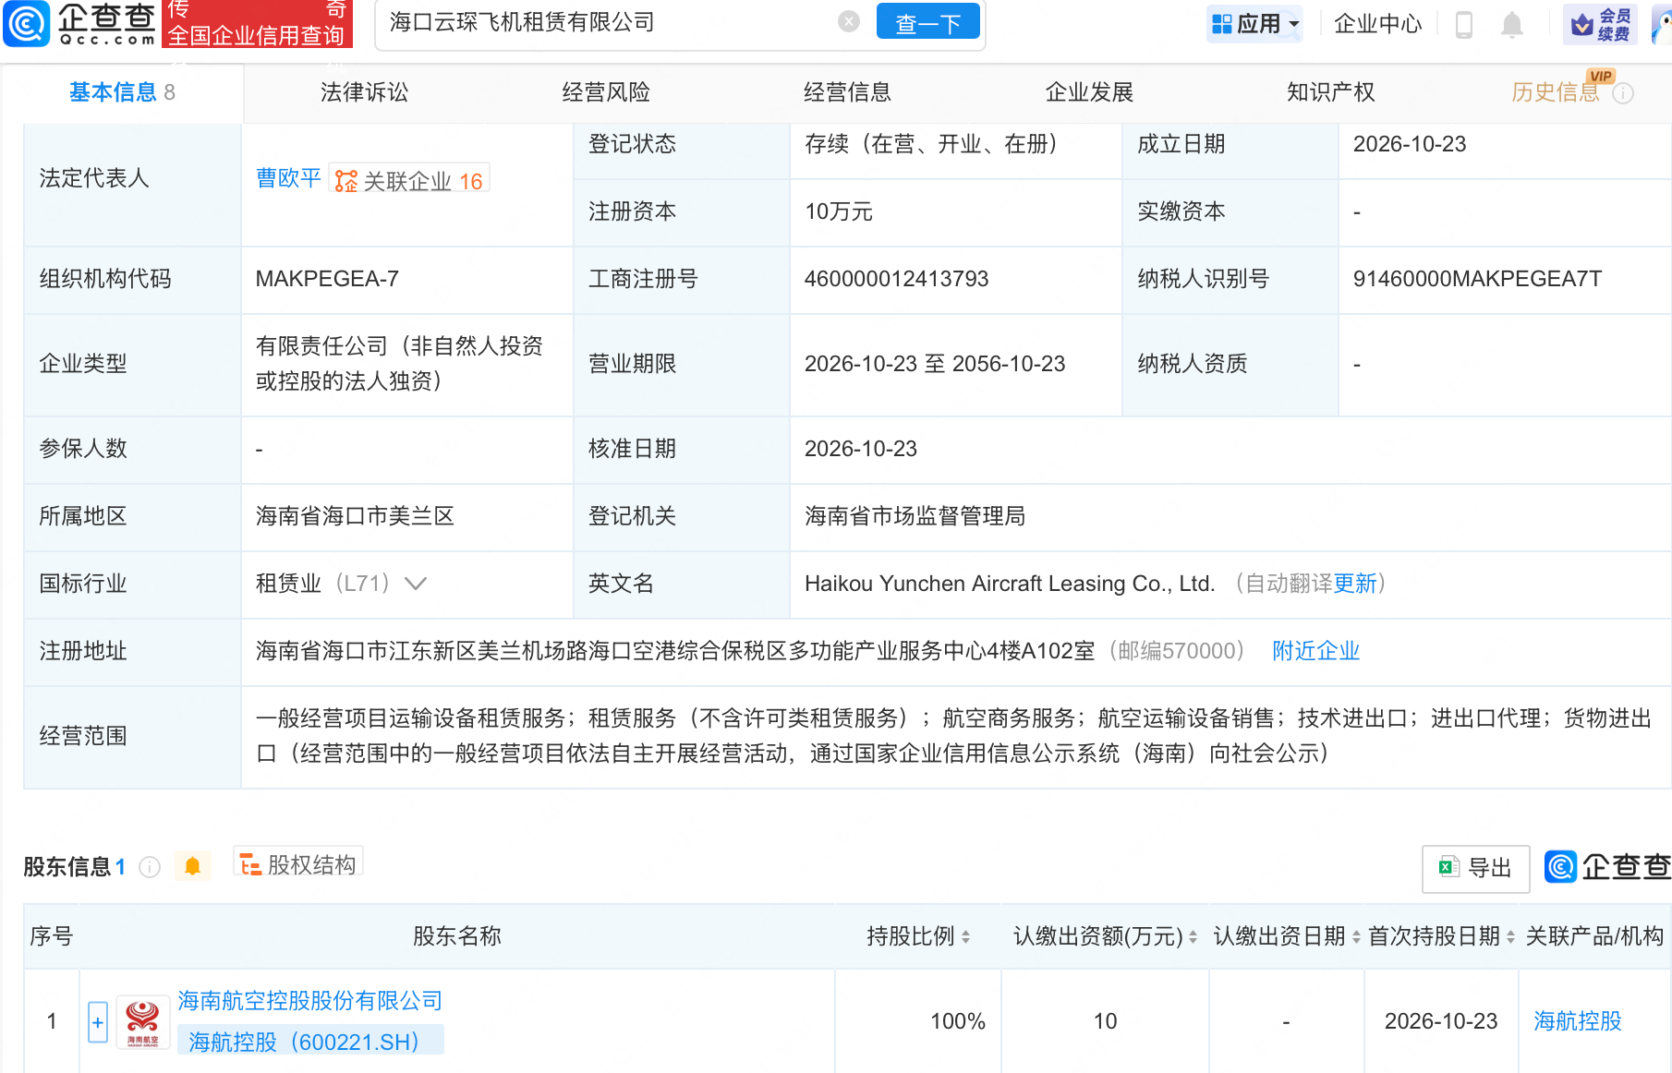The width and height of the screenshot is (1672, 1073).
Task: Select the 知识产权 tab
Action: coord(1331,92)
